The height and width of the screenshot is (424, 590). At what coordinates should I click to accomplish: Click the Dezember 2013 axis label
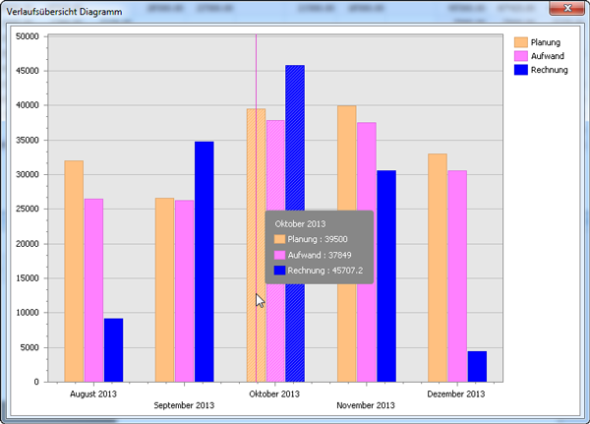tap(456, 394)
